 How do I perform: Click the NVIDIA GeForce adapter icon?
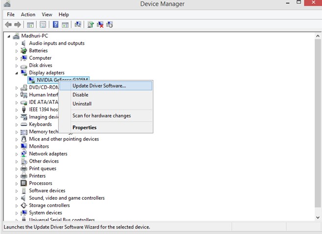(x=32, y=80)
